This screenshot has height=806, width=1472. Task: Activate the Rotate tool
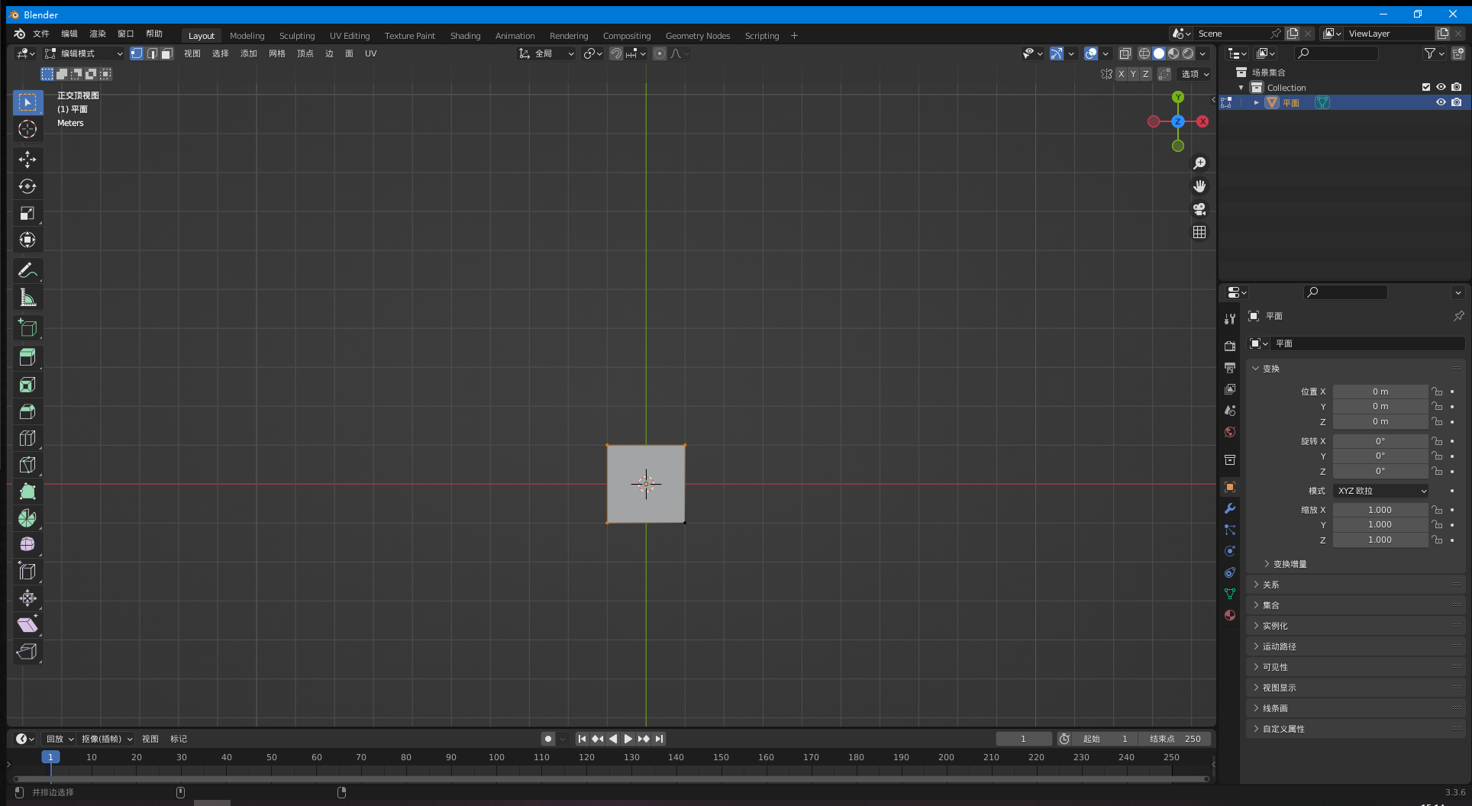(27, 186)
